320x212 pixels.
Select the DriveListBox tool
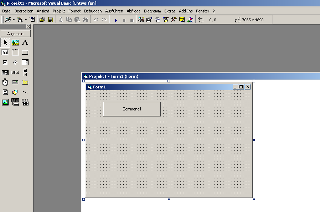tap(15, 82)
